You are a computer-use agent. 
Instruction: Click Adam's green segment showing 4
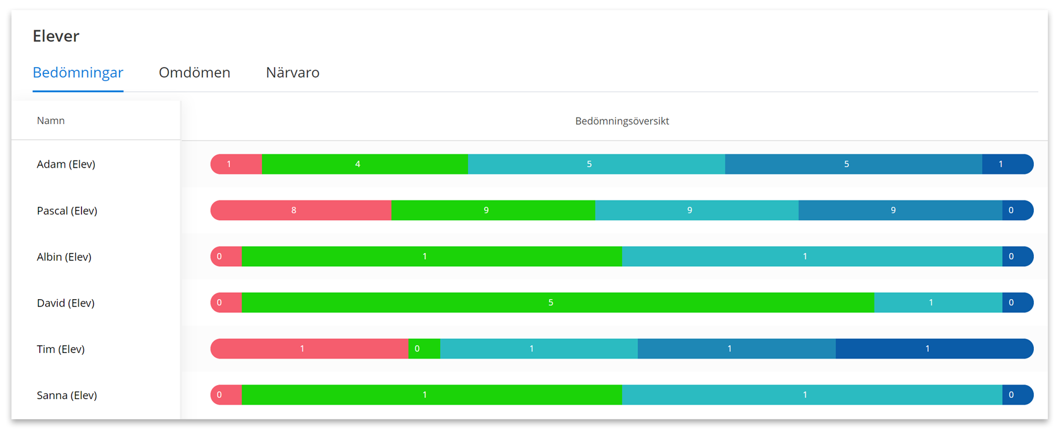[x=365, y=164]
